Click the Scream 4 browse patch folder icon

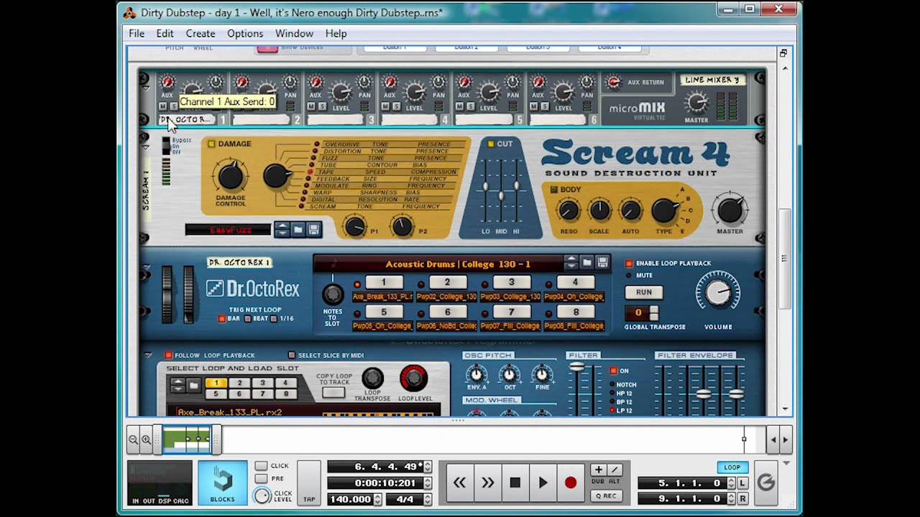(298, 230)
